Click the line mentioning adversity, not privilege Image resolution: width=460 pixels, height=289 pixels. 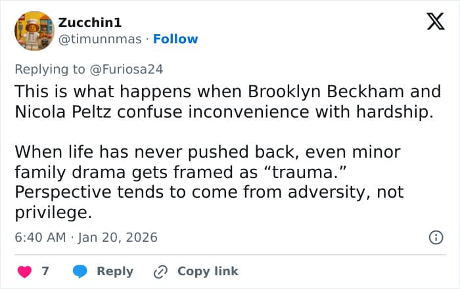coord(210,192)
